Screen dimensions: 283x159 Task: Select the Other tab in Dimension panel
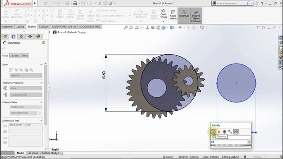(x=25, y=56)
